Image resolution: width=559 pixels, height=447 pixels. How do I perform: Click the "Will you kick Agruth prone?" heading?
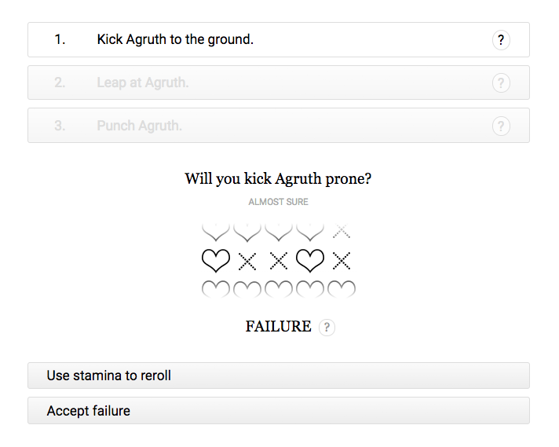tap(278, 179)
